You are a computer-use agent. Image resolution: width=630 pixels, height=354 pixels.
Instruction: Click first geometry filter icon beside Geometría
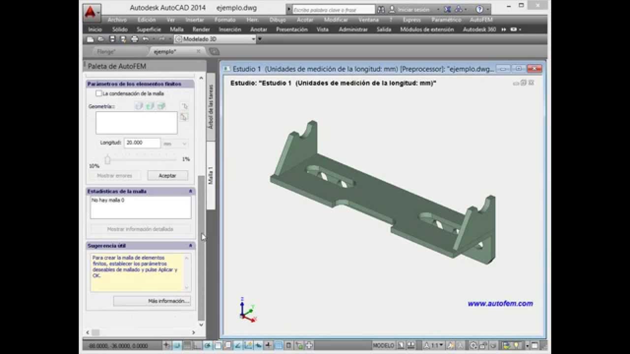139,106
